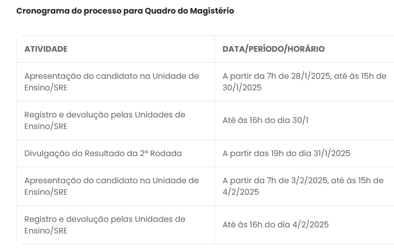Select 'Divulgação do Resultado da 2ª Rodada' cell
The height and width of the screenshot is (252, 394).
tap(103, 154)
